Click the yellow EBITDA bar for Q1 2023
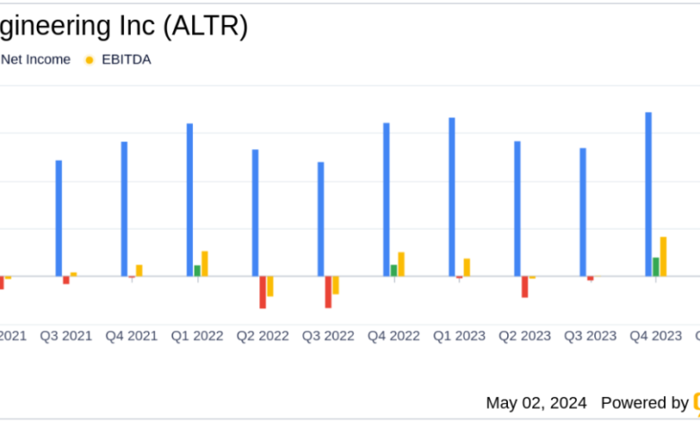This screenshot has width=700, height=422. (467, 268)
